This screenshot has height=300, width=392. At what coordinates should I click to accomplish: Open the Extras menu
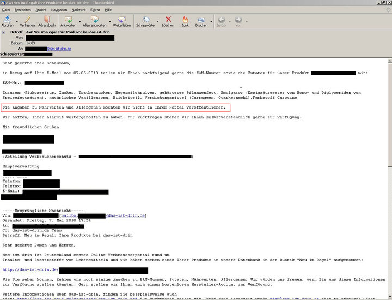(95, 10)
